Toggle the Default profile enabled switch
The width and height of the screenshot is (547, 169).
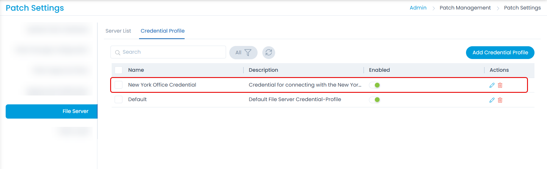coord(375,100)
